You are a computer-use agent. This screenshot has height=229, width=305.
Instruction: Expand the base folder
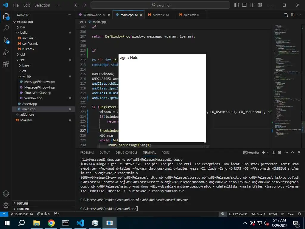point(26,65)
